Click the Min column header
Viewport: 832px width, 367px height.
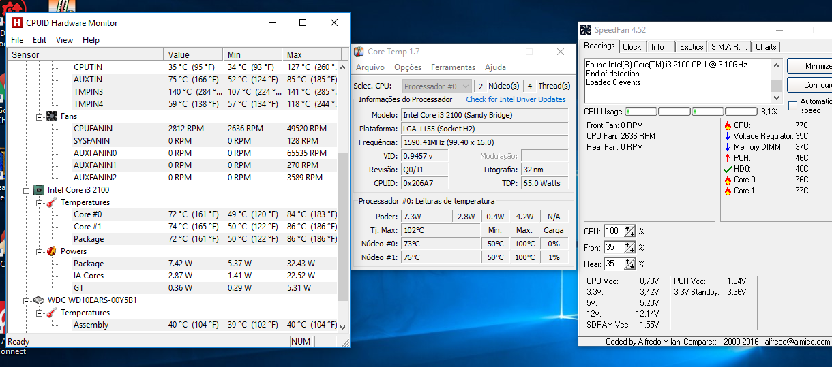[253, 54]
